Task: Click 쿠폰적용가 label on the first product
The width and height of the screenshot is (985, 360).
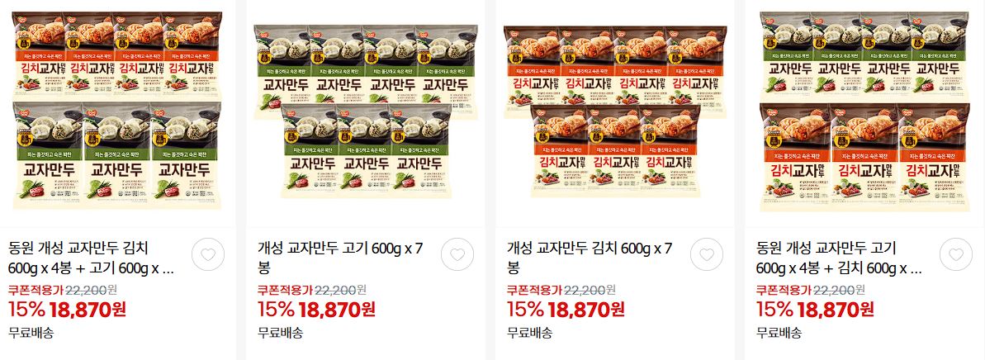Action: (x=36, y=290)
